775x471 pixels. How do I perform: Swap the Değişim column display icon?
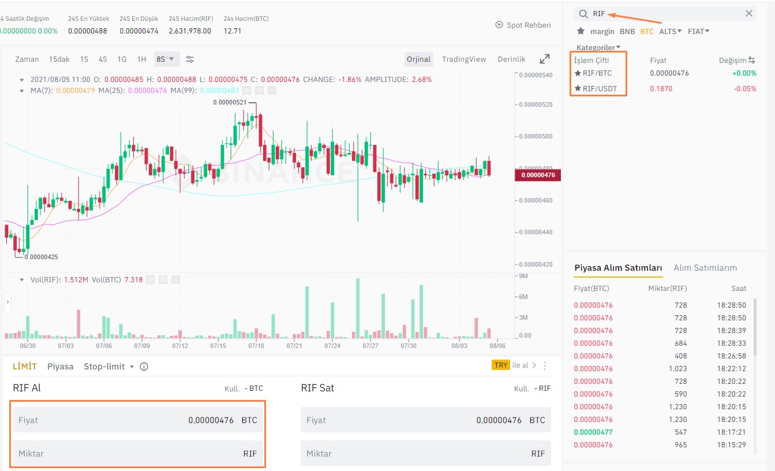click(752, 60)
